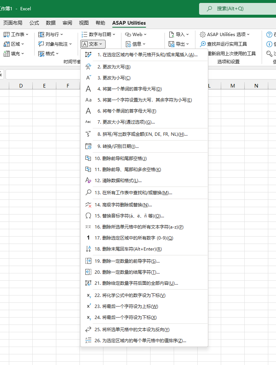Select 16. 删除所选单元格中的所有文本字符
Viewport: 276px width, 365px height.
click(x=144, y=227)
